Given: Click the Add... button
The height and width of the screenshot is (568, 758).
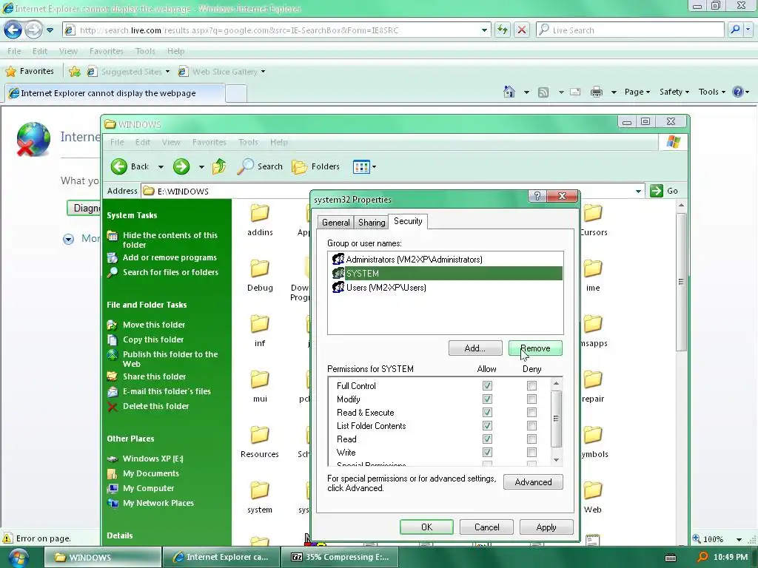Looking at the screenshot, I should point(475,348).
